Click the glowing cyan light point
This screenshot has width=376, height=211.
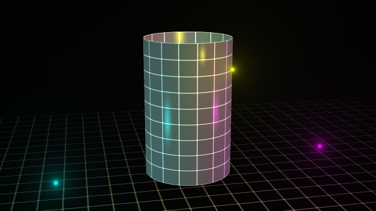56,183
